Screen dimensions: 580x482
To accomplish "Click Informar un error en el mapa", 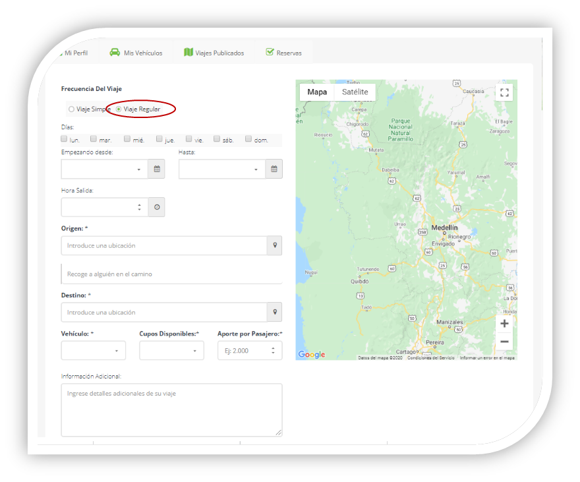I will [487, 357].
